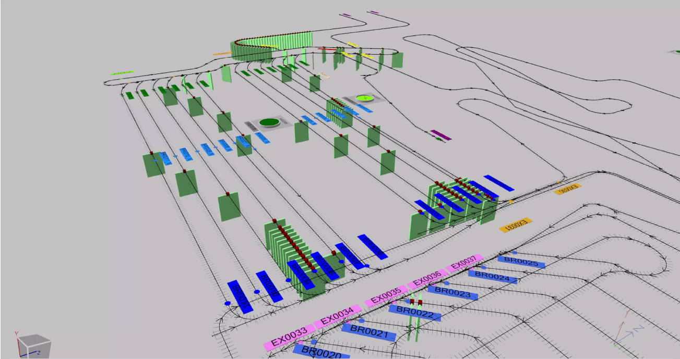680x359 pixels.
Task: Click the blue BR0021 label
Action: [x=368, y=331]
